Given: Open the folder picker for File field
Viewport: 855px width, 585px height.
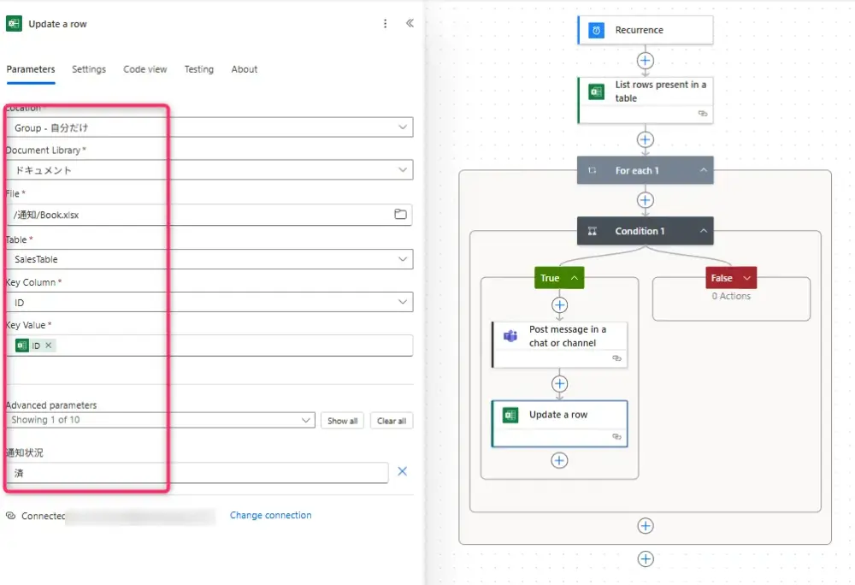Looking at the screenshot, I should pyautogui.click(x=400, y=215).
